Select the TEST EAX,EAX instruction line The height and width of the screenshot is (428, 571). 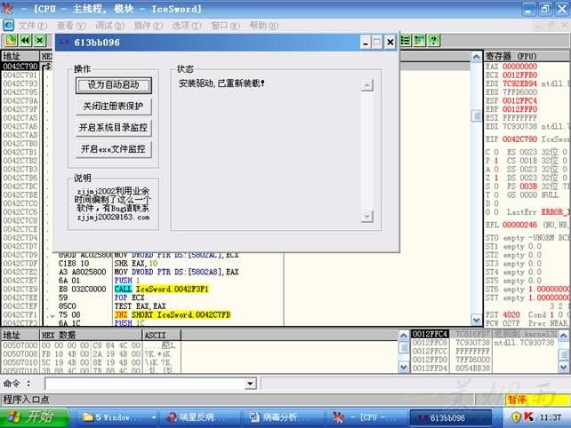point(141,306)
